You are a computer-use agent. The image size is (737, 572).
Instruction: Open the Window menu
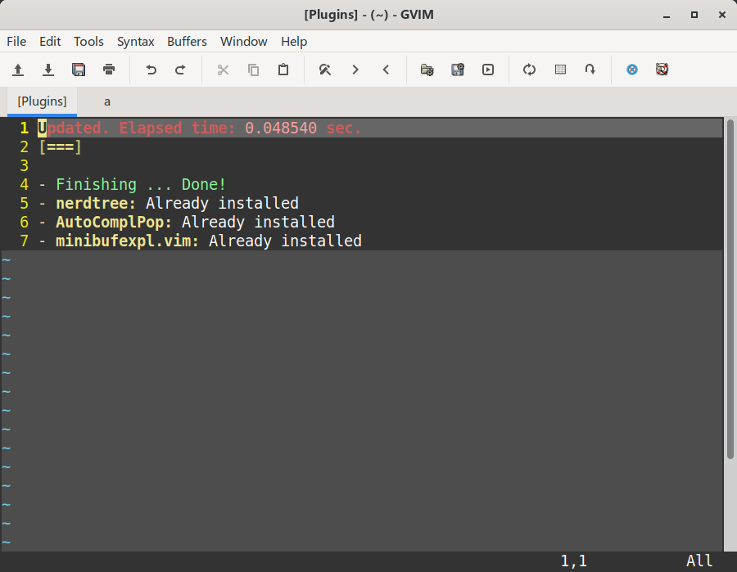click(243, 42)
